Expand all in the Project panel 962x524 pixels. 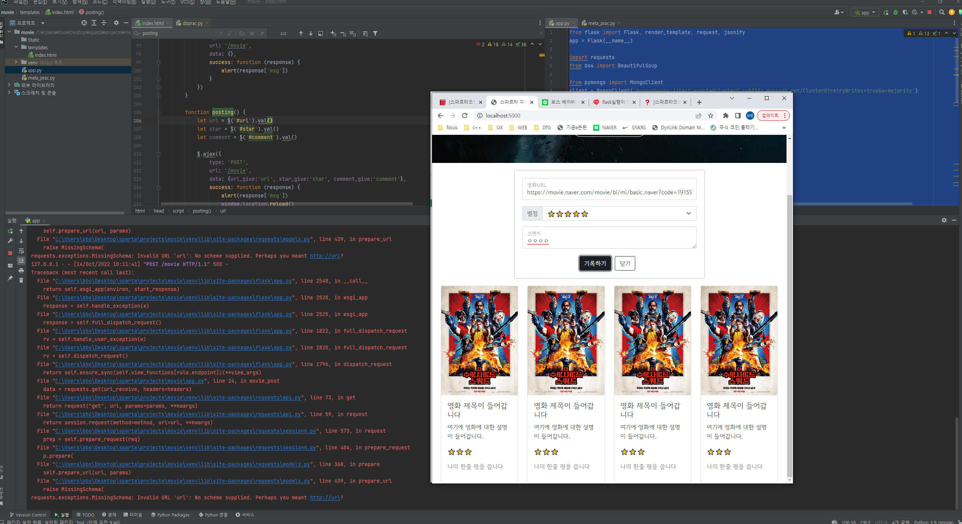(x=94, y=23)
